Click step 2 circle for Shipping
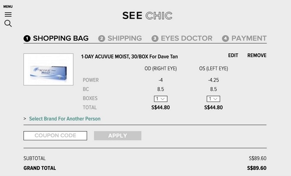 coord(101,39)
